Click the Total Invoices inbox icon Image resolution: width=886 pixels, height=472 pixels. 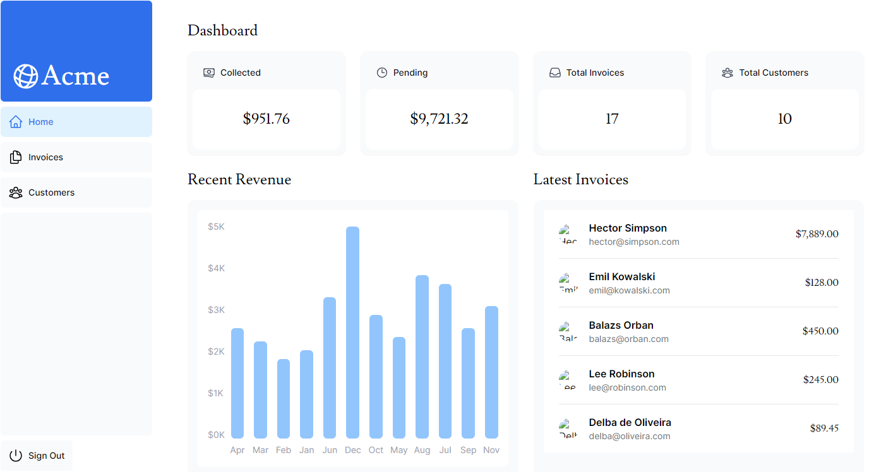pos(555,73)
